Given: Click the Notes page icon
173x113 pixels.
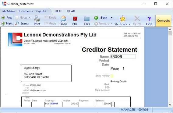Looking at the screenshot, I should [x=17, y=18].
